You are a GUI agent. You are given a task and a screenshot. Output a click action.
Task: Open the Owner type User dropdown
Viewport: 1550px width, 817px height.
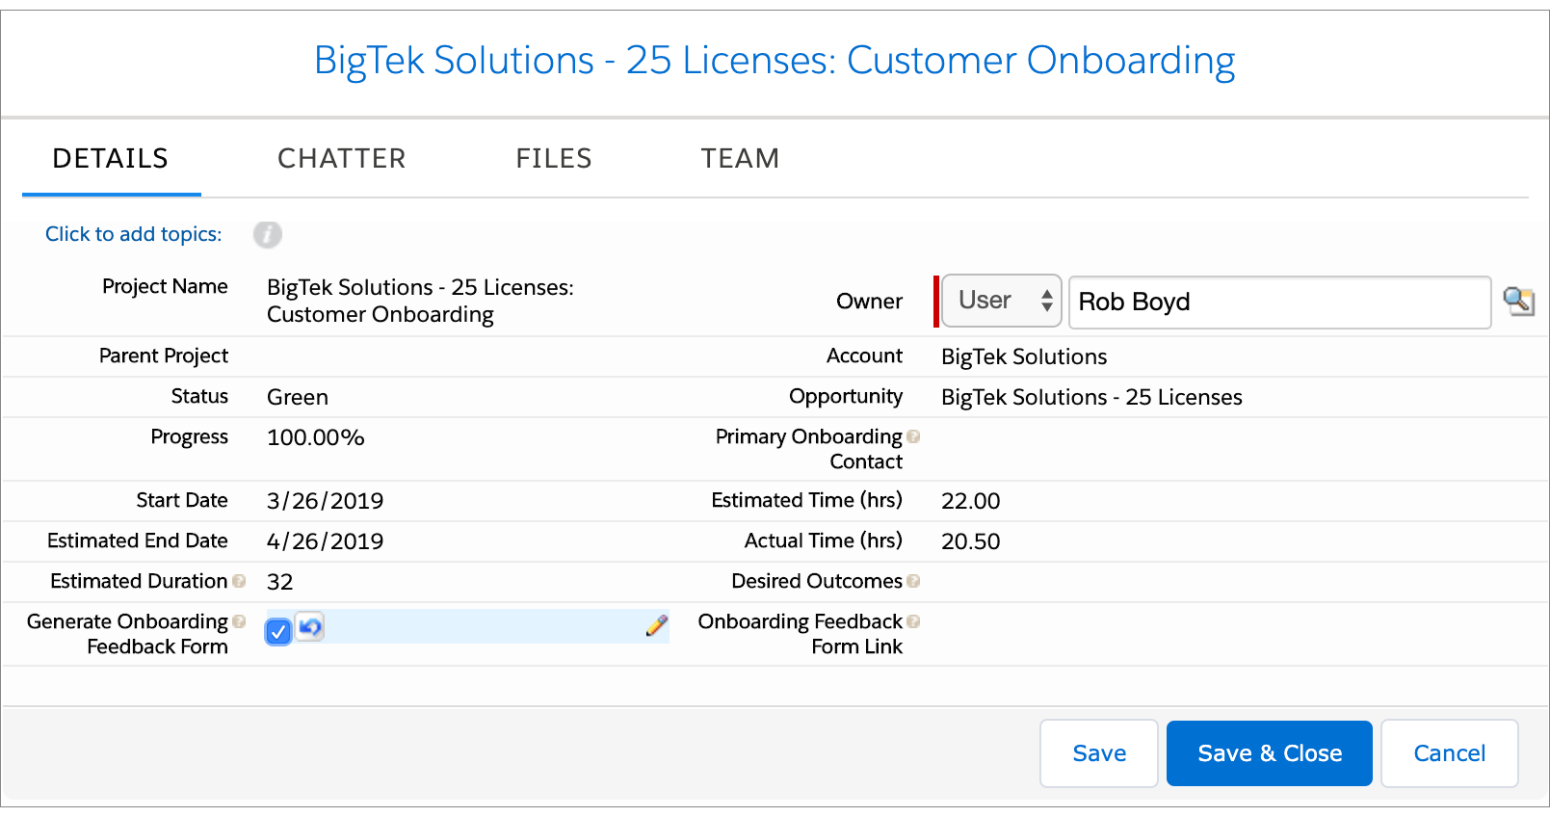click(x=1002, y=301)
